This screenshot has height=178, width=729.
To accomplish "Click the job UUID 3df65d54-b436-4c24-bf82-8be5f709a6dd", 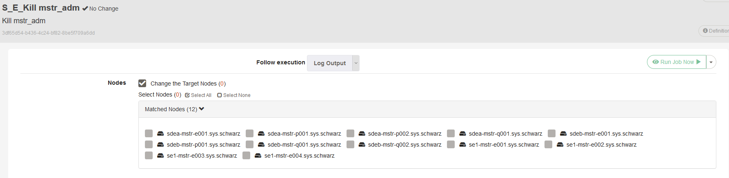I will click(x=48, y=33).
